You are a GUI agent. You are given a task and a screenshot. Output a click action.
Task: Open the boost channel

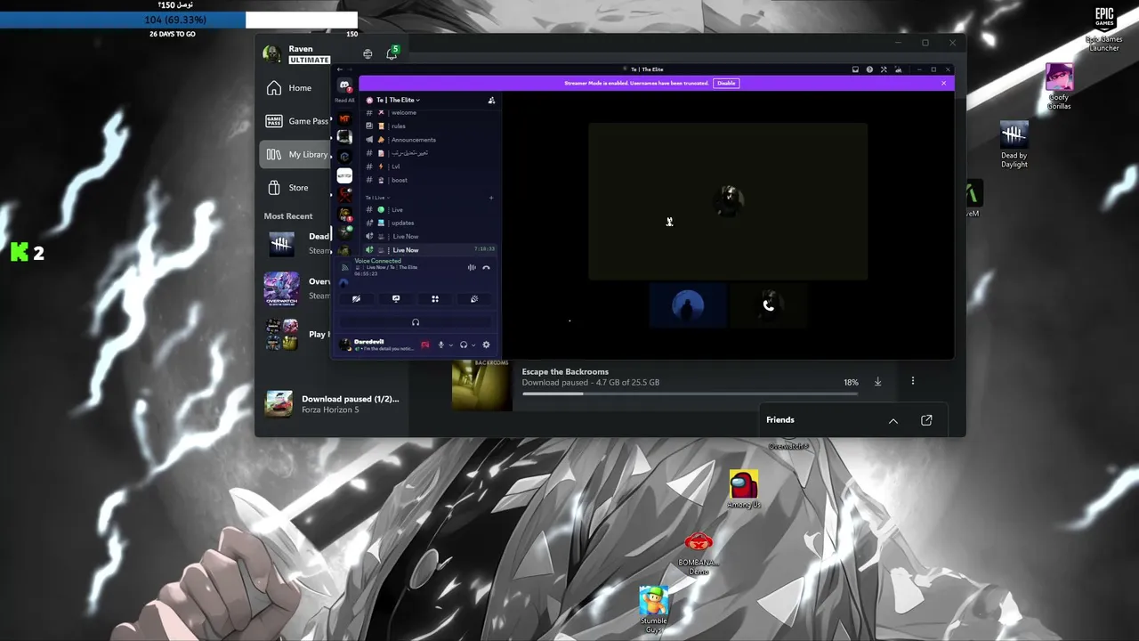pos(430,180)
